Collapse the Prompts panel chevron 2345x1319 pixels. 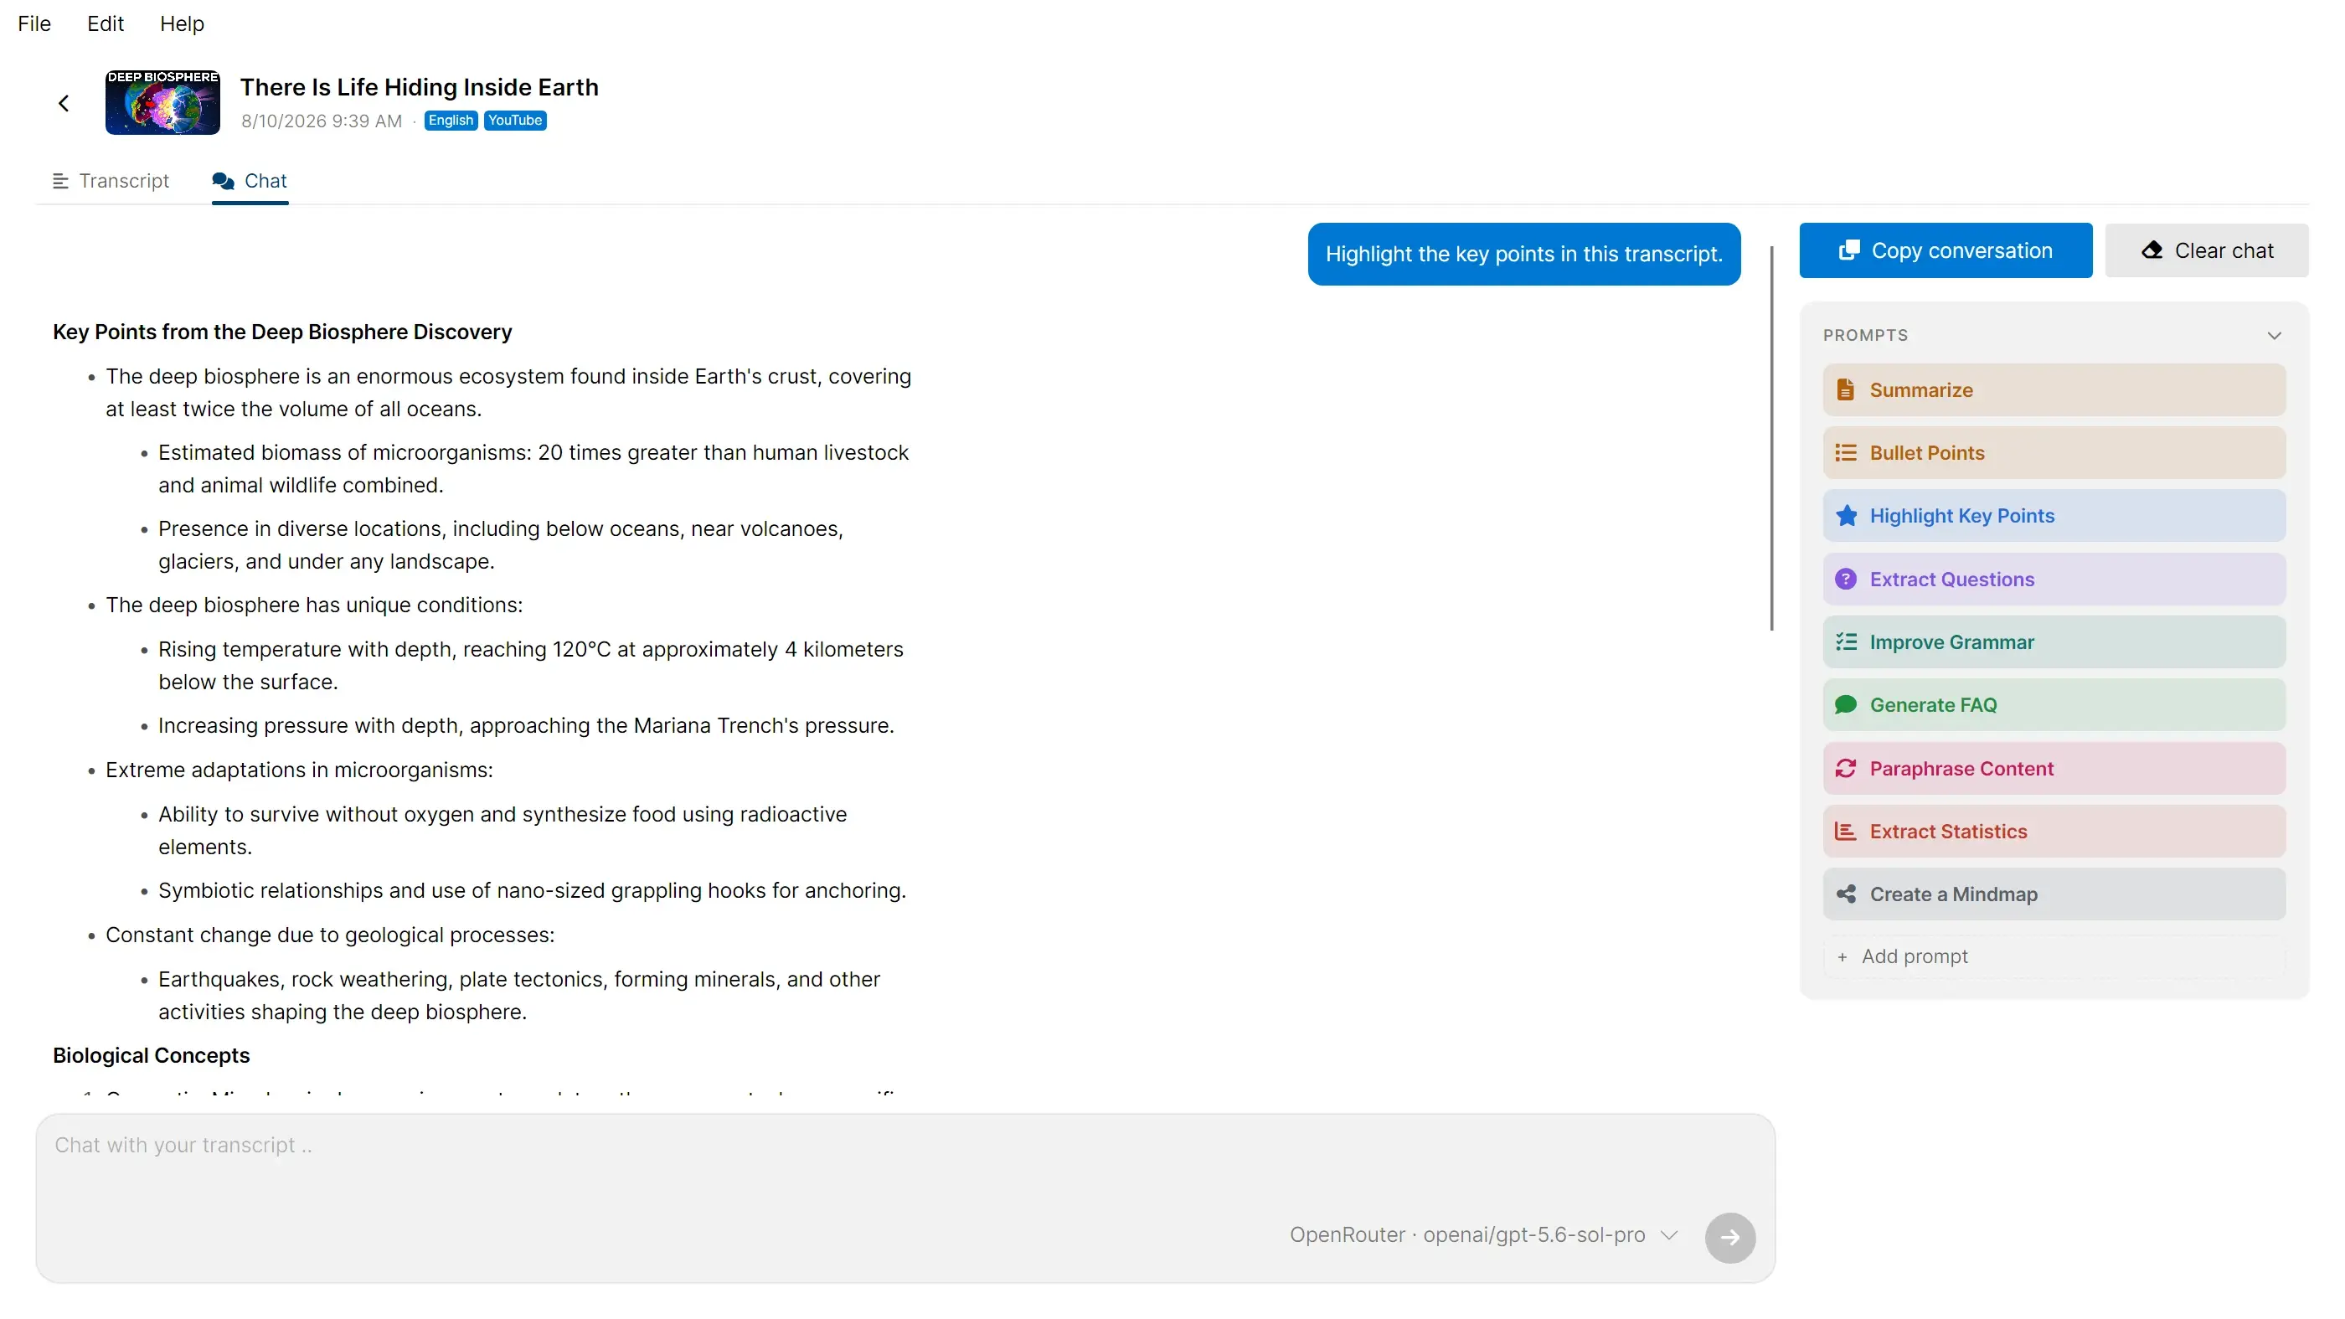tap(2275, 335)
